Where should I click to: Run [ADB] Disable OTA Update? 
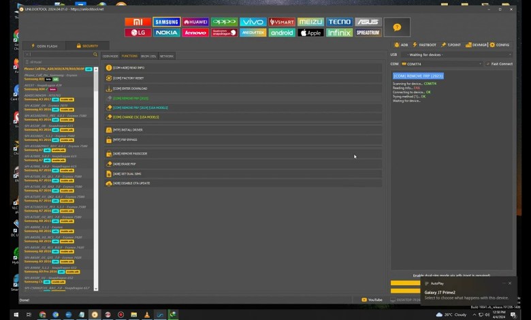[x=243, y=183]
